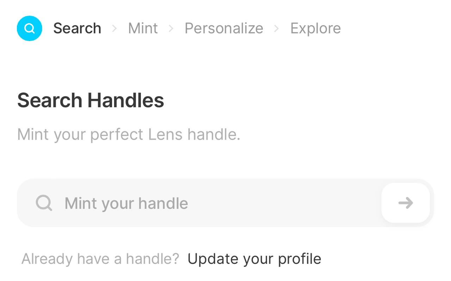
Task: Click the word 'profile' in the bottom link
Action: pos(299,259)
